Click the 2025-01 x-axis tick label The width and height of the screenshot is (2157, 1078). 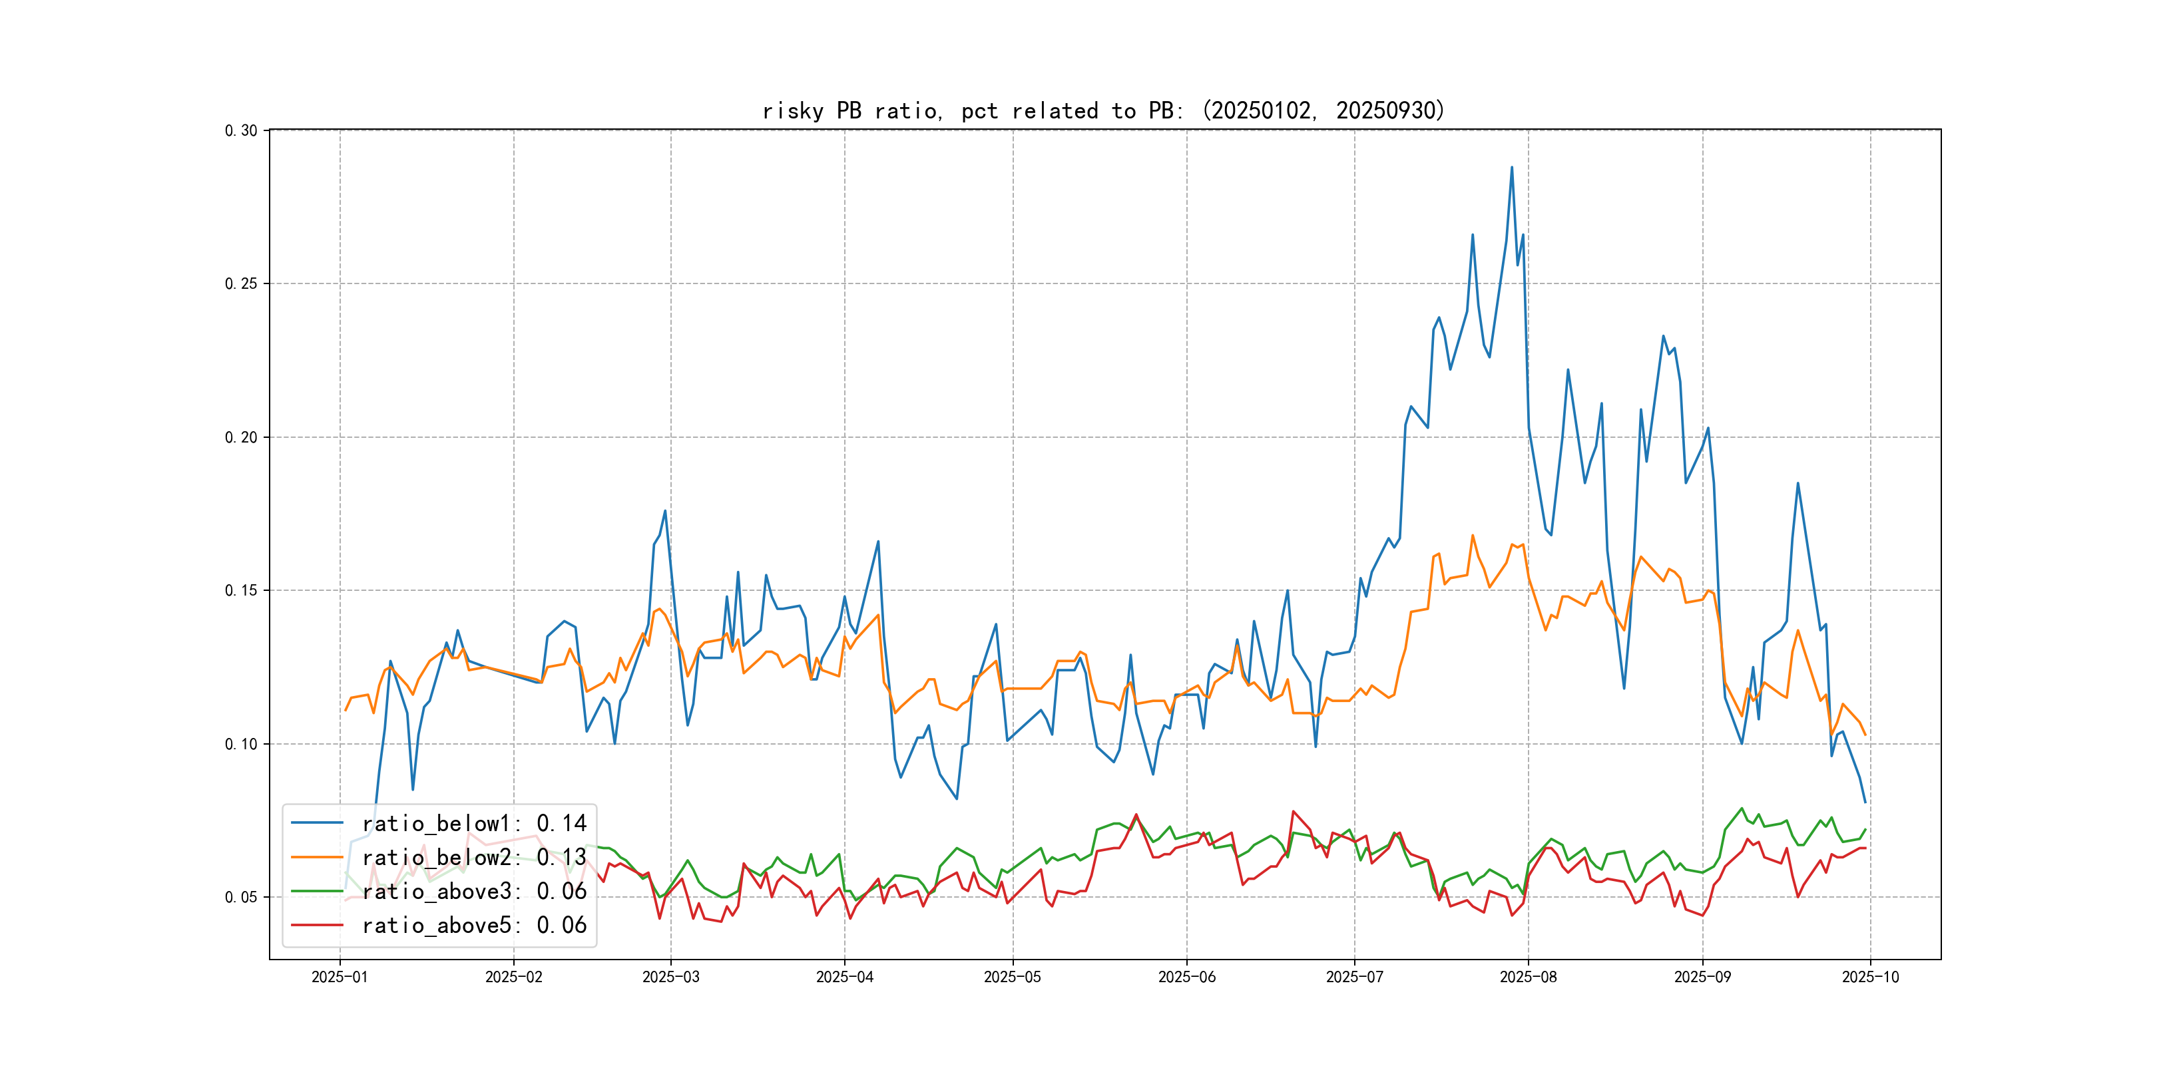pos(339,977)
